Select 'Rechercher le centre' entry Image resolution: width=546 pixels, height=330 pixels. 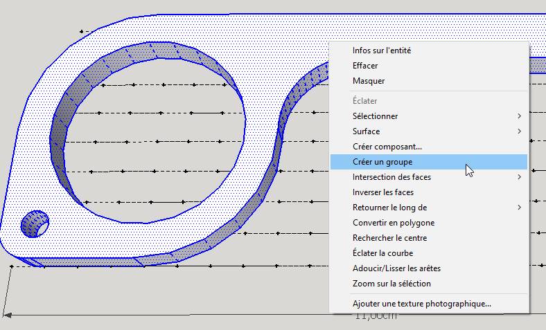click(x=389, y=238)
